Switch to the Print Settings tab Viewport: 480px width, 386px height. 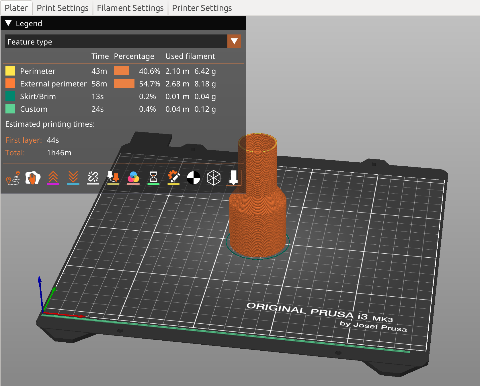coord(63,8)
